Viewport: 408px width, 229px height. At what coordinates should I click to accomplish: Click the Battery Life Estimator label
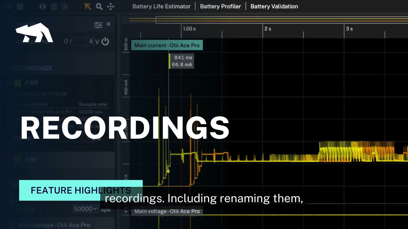(161, 6)
